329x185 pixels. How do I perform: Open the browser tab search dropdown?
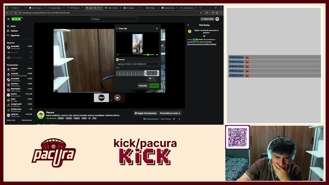coord(7,8)
